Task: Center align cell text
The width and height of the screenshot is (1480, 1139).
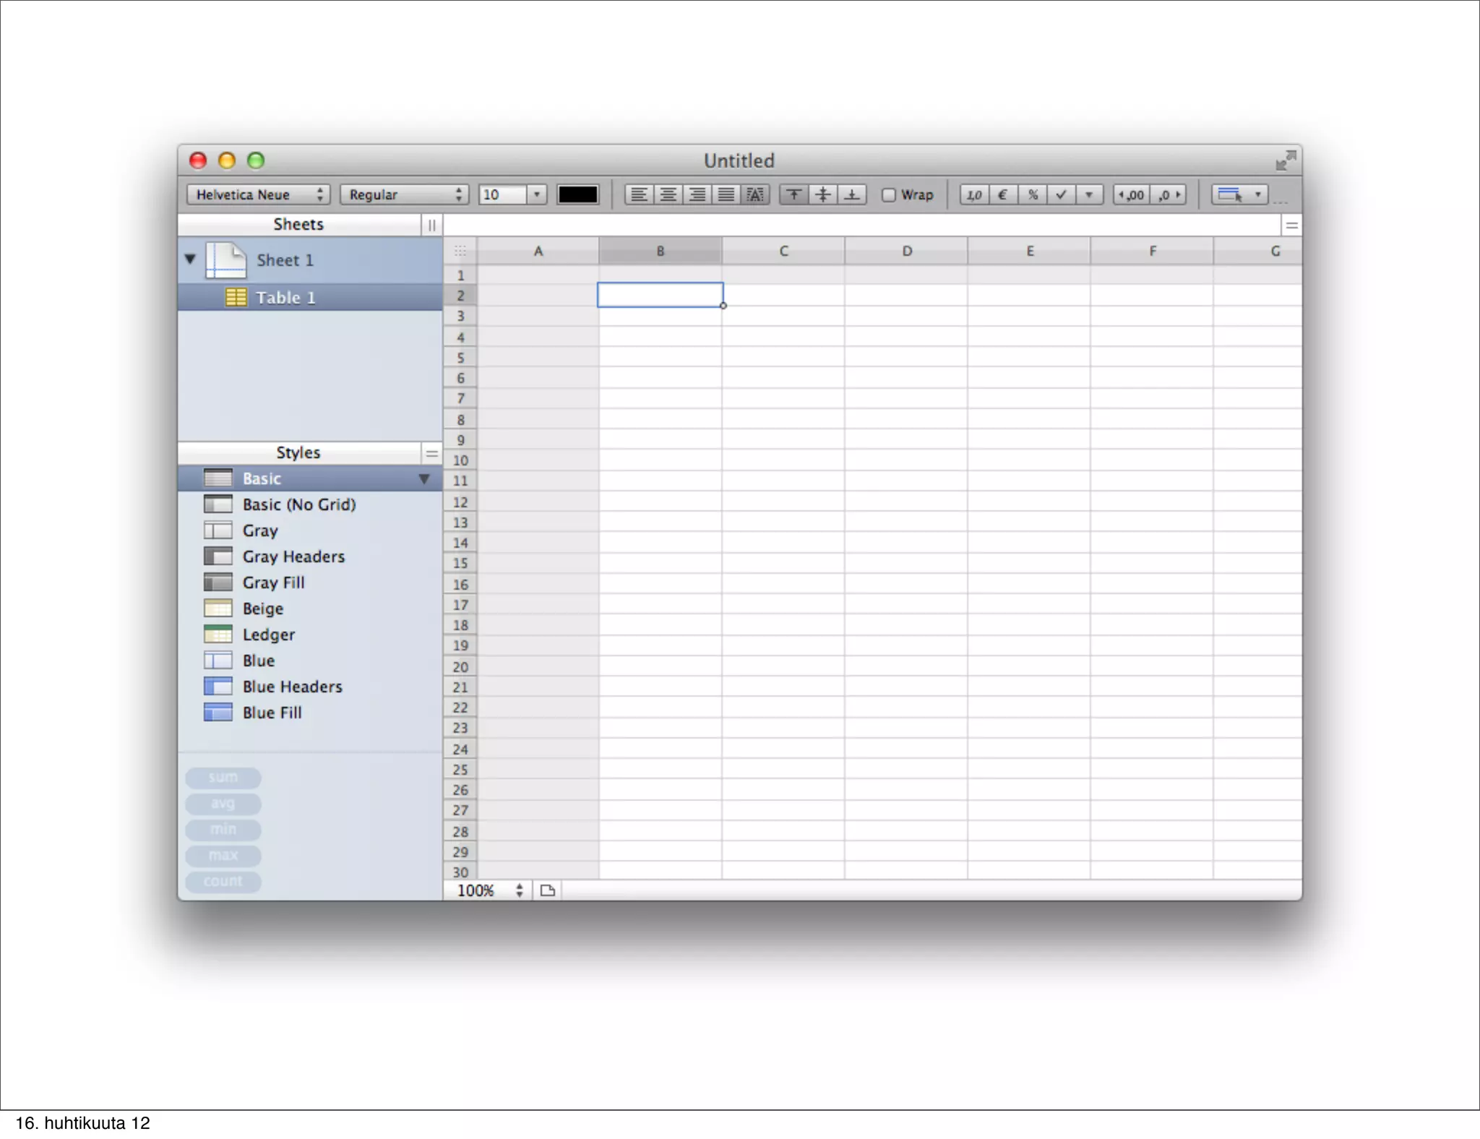Action: tap(668, 194)
